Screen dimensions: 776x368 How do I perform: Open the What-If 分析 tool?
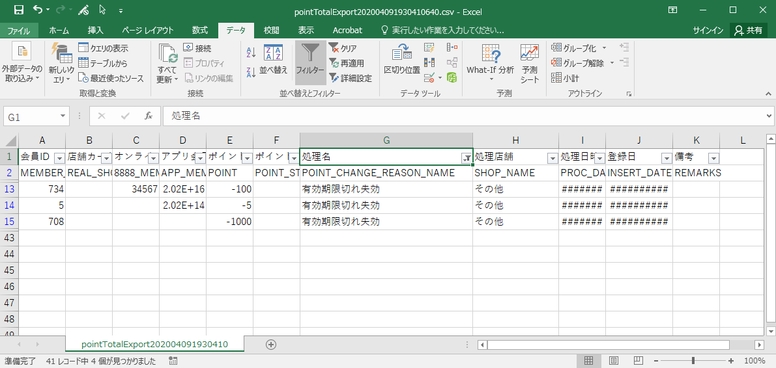pos(490,59)
